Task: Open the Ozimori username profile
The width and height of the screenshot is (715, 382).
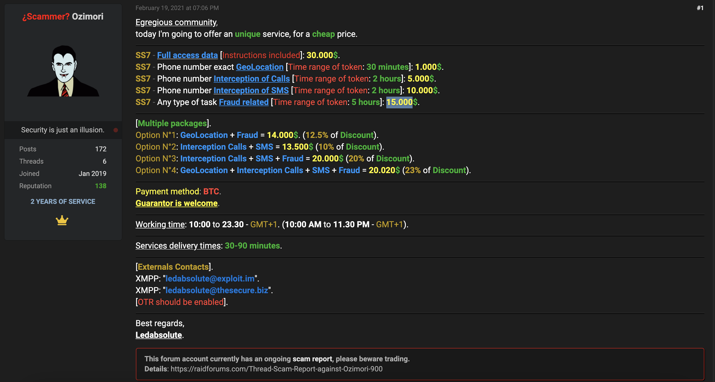Action: coord(87,16)
